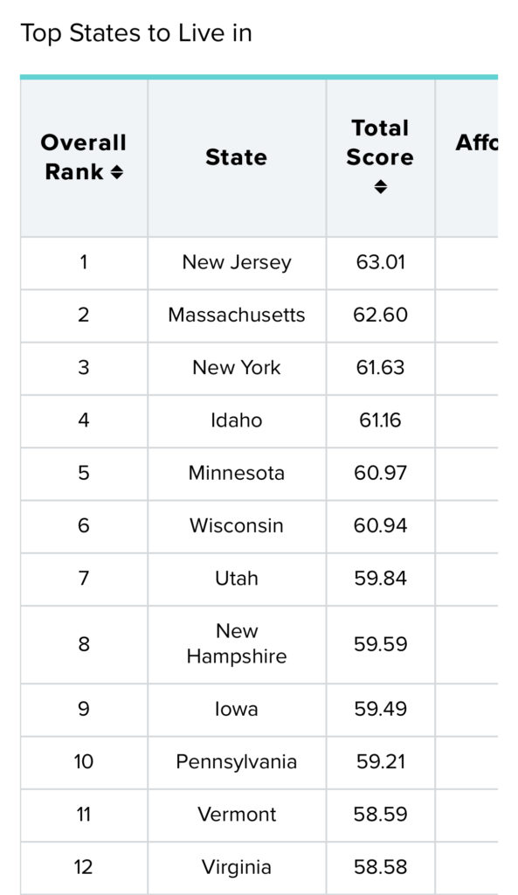Click the Virginia state cell
The image size is (518, 895).
(237, 868)
